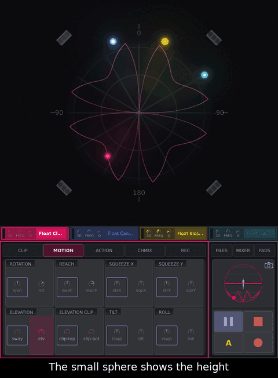Select the pink sound source sphere
The height and width of the screenshot is (378, 278).
pos(108,156)
